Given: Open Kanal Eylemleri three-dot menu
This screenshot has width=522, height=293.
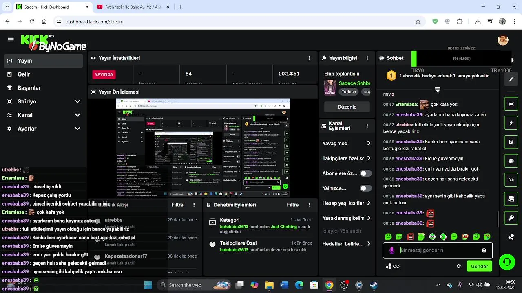Looking at the screenshot, I should [x=367, y=126].
